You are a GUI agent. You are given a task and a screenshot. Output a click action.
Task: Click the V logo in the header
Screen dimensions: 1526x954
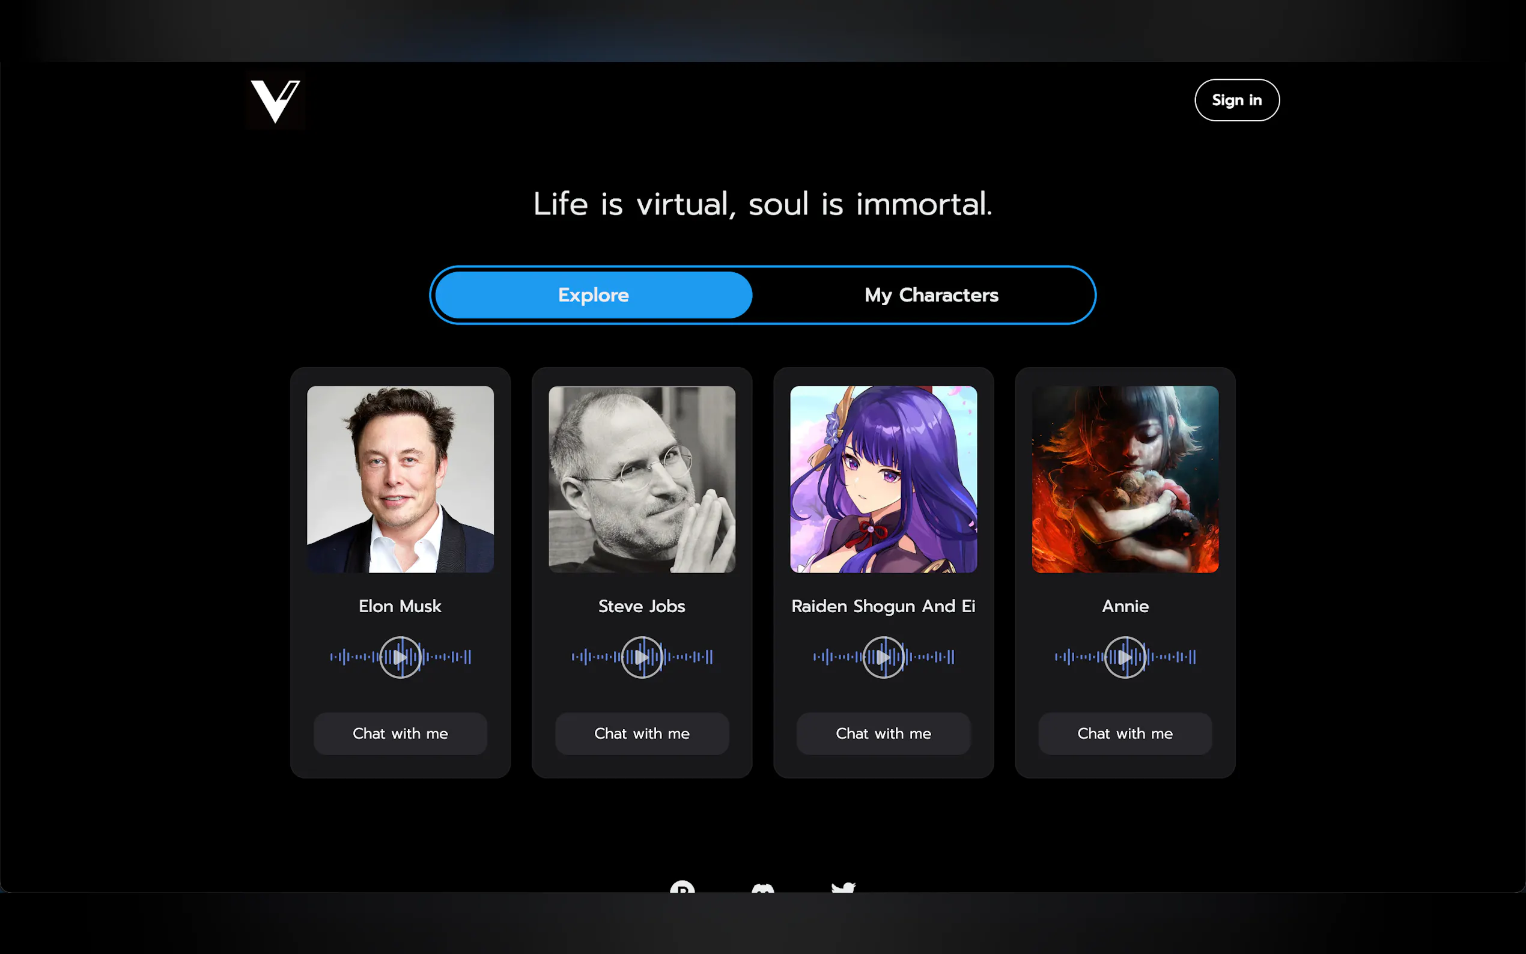[276, 101]
